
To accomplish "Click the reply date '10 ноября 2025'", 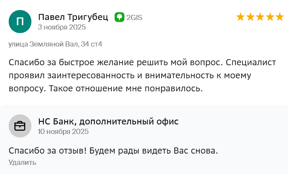I will click(x=63, y=131).
